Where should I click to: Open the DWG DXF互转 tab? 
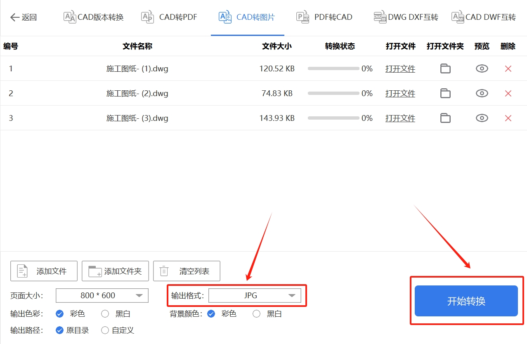(406, 17)
